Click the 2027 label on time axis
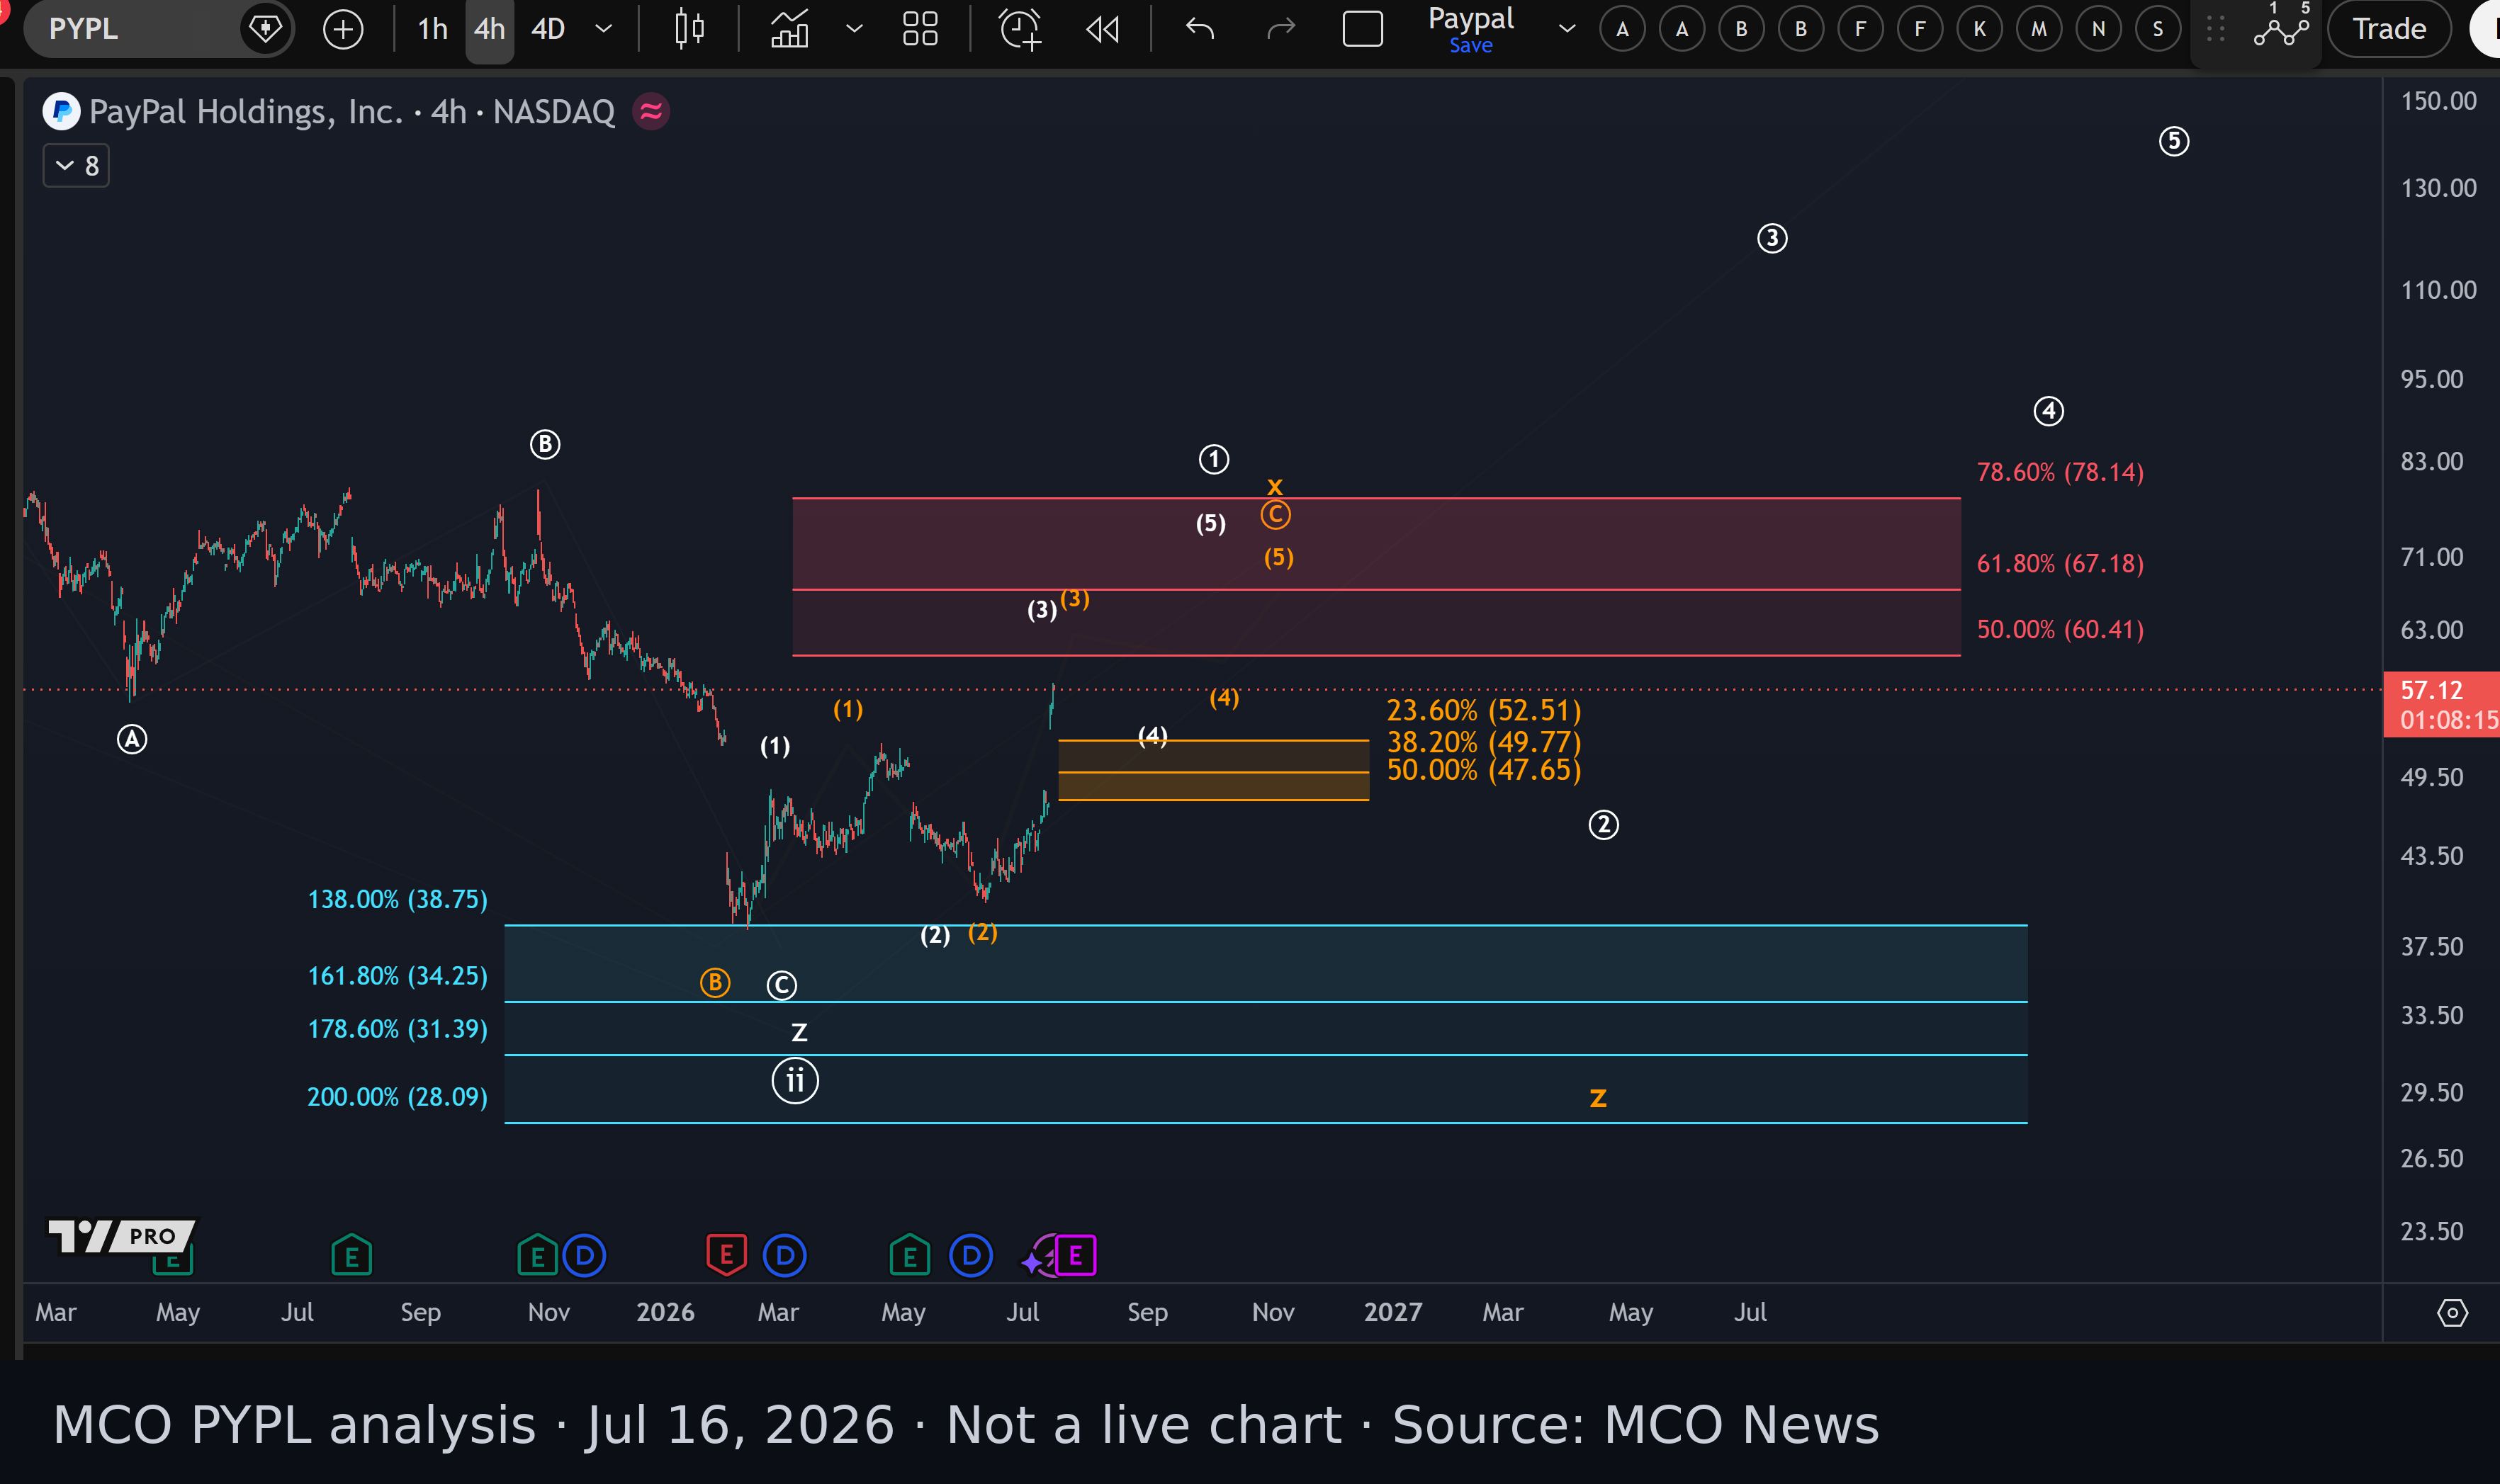 click(1394, 1312)
